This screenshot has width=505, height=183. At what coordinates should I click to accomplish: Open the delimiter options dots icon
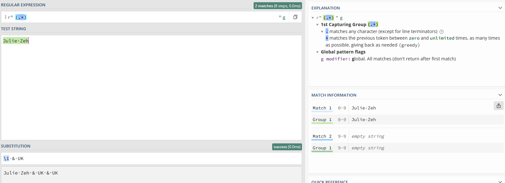pyautogui.click(x=6, y=17)
